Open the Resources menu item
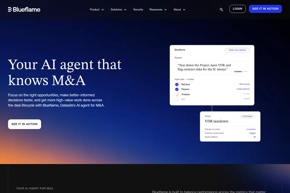 (156, 9)
